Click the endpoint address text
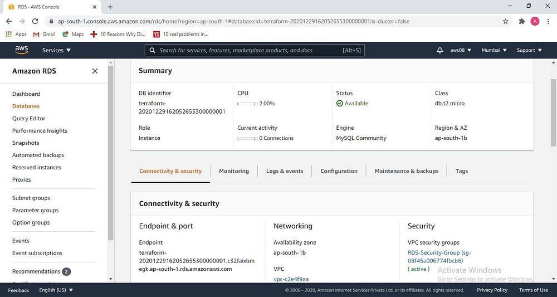Image resolution: width=557 pixels, height=297 pixels. [197, 261]
